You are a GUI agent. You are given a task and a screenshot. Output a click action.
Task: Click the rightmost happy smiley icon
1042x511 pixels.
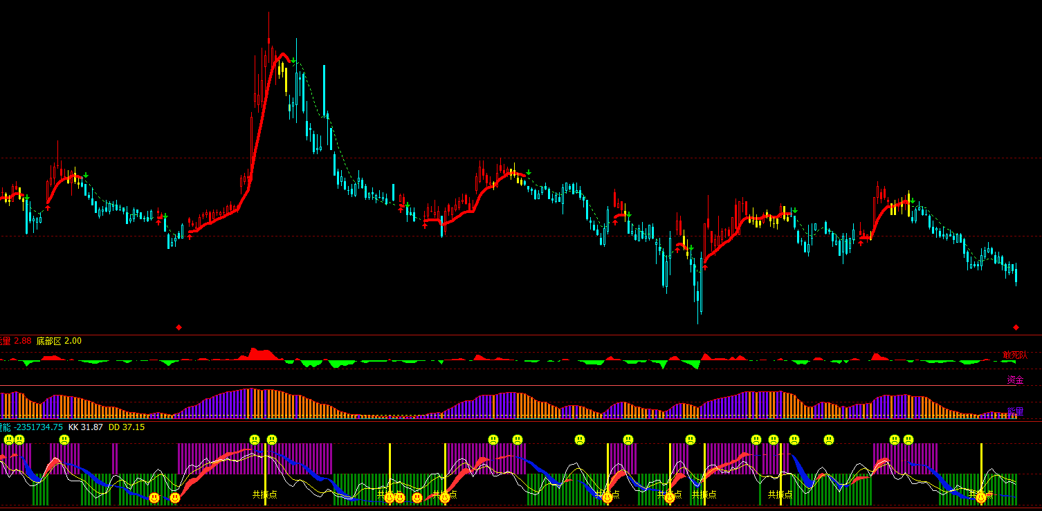coord(981,496)
